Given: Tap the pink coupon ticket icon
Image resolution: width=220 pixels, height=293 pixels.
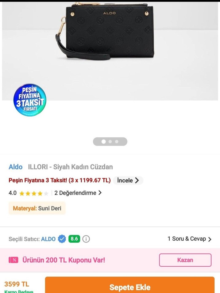Looking at the screenshot, I should (x=13, y=260).
